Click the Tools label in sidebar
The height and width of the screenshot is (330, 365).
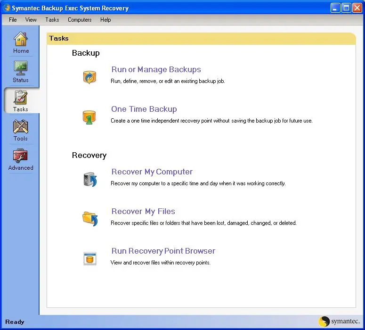pyautogui.click(x=21, y=139)
